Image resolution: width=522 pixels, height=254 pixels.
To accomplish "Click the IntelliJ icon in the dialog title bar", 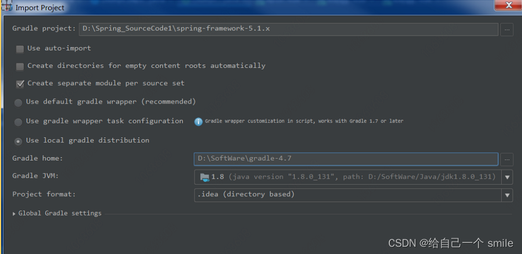I will 7,6.
